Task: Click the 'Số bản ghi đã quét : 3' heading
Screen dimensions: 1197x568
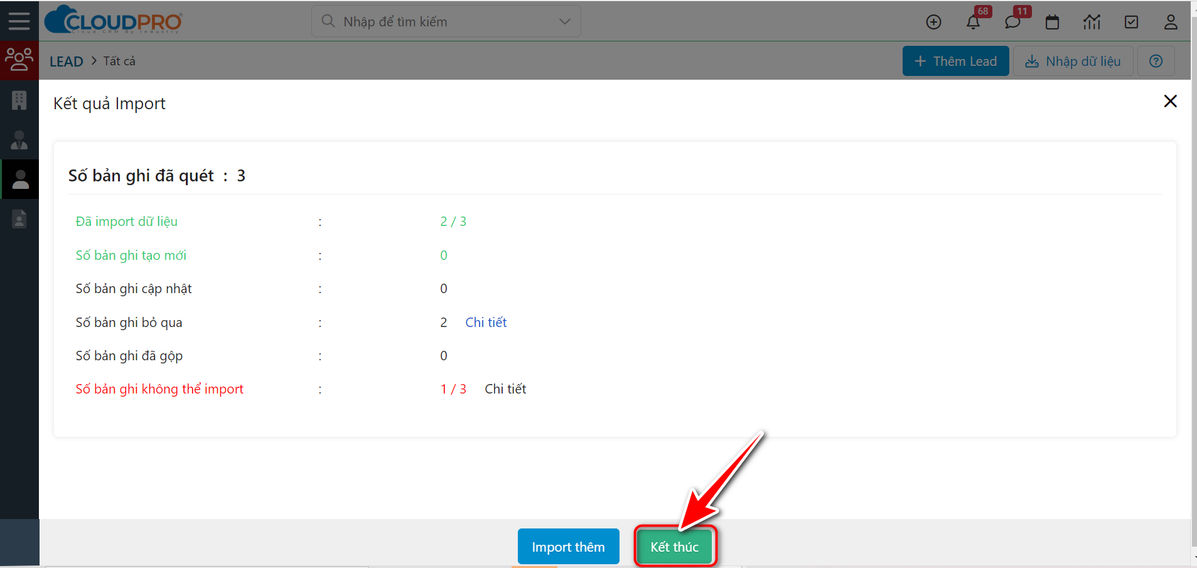Action: (157, 176)
